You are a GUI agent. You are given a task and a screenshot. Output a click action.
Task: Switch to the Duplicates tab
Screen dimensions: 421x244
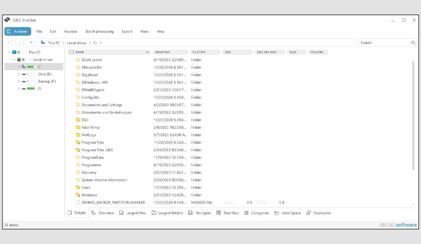(318, 213)
